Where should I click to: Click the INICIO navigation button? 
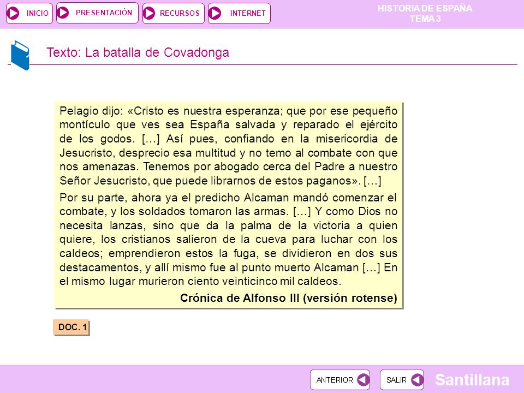(x=29, y=13)
